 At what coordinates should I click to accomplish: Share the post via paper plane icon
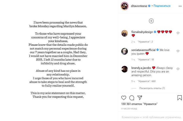click(x=140, y=98)
